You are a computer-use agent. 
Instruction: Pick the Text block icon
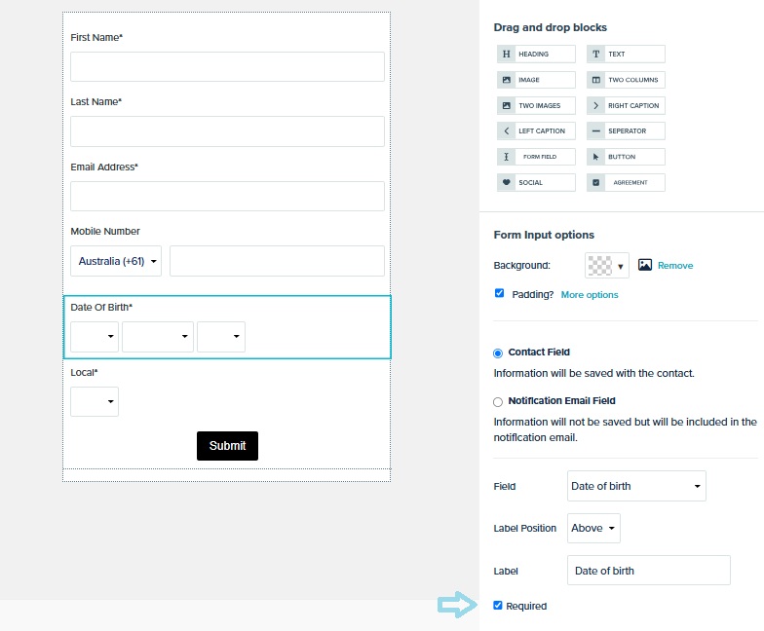click(596, 55)
